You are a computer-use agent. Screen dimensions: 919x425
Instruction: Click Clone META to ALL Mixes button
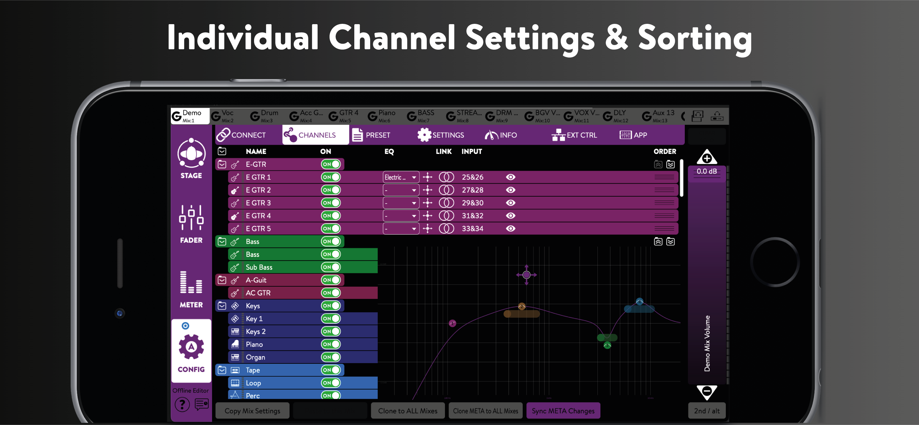pyautogui.click(x=485, y=411)
